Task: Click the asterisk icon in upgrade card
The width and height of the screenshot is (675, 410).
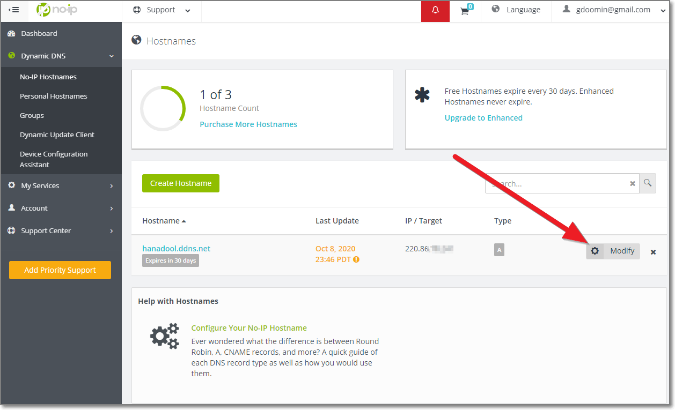Action: click(422, 95)
